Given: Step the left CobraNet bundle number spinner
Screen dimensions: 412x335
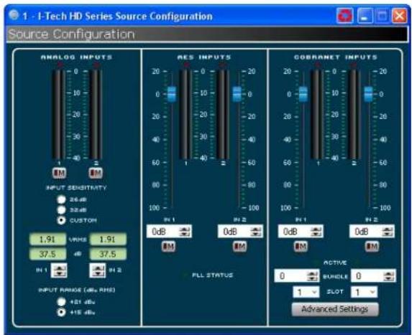Looking at the screenshot, I should pyautogui.click(x=313, y=276).
